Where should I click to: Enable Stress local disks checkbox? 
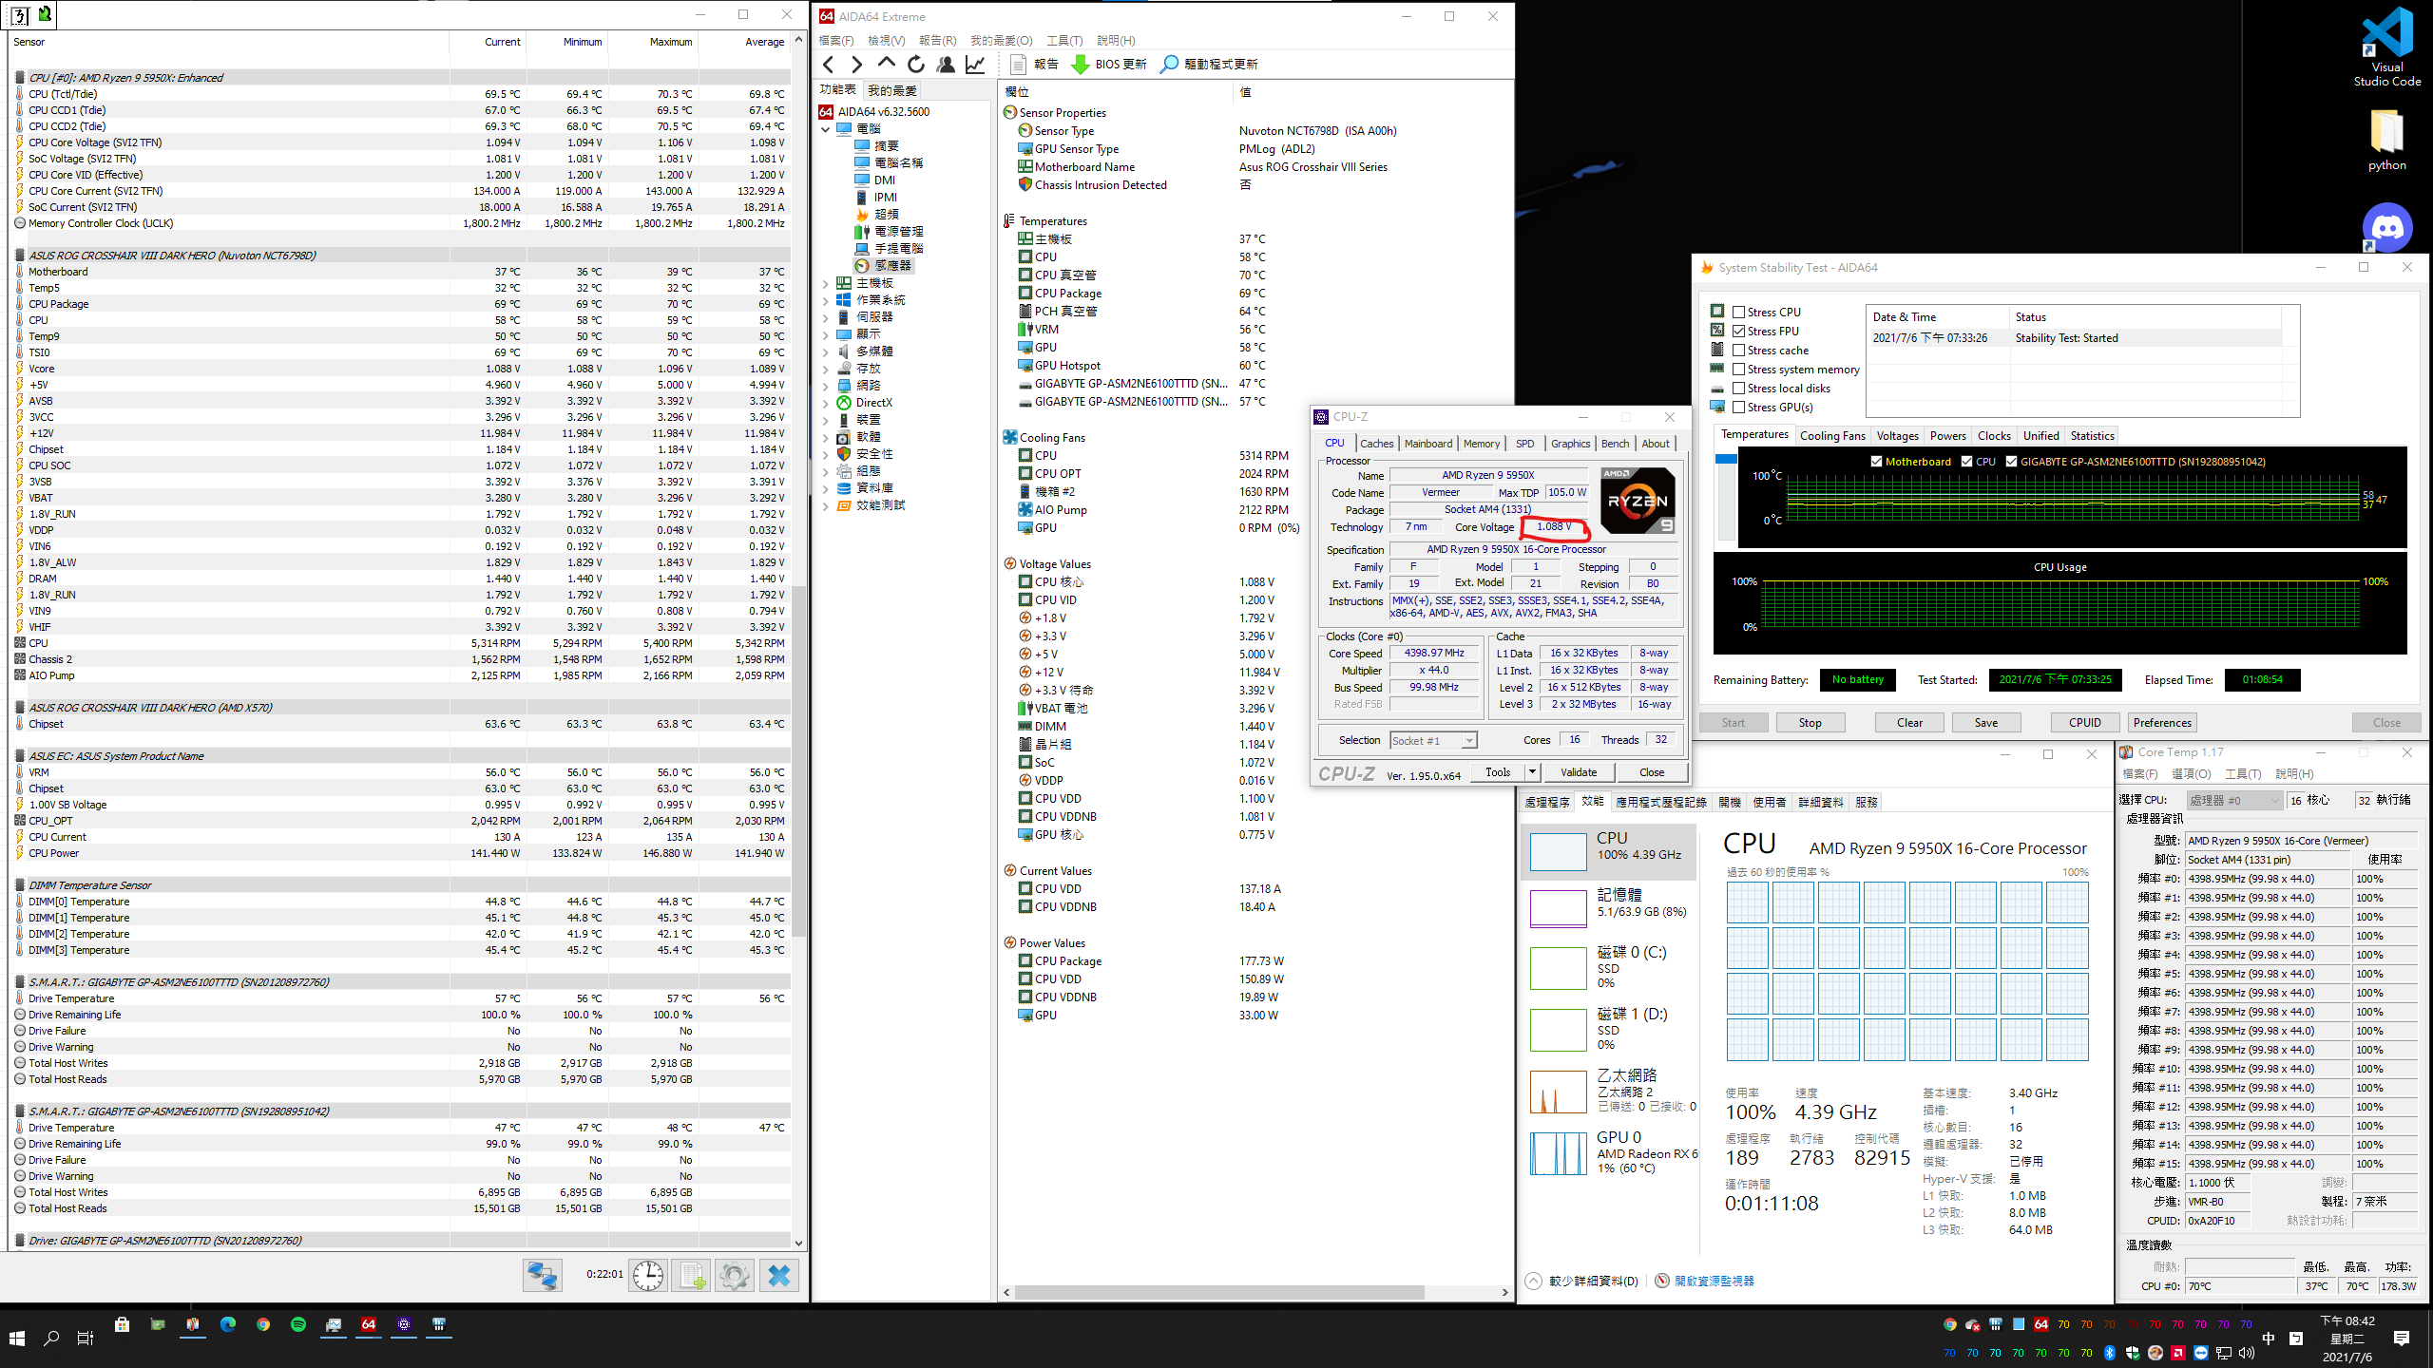1738,388
